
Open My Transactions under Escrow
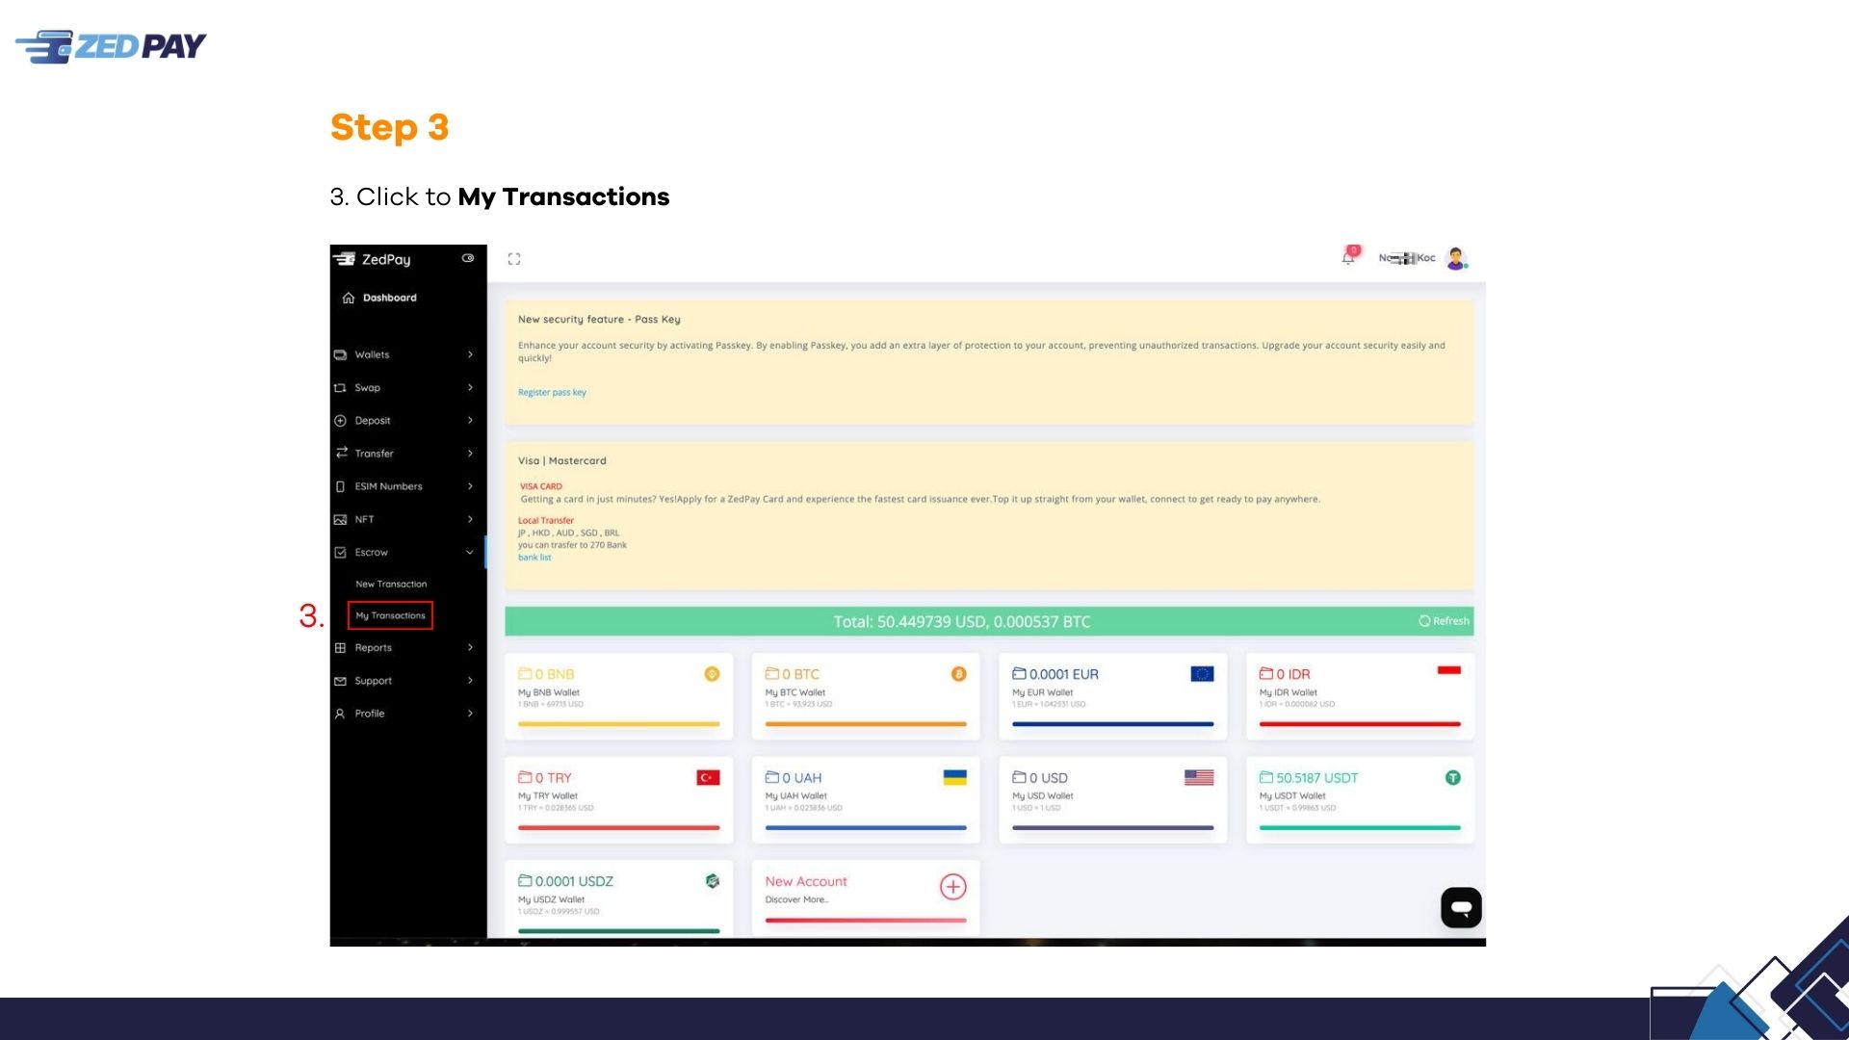(x=390, y=615)
